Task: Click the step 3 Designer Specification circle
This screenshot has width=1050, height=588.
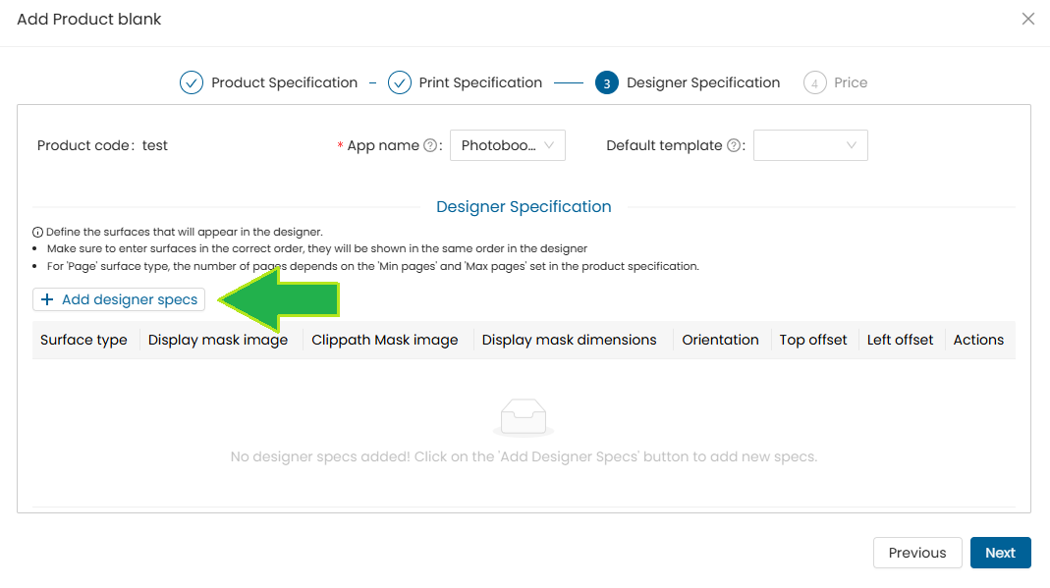Action: point(606,83)
